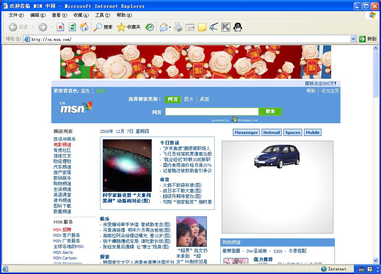Open the 文件(F) menu
The width and height of the screenshot is (381, 274).
point(16,15)
